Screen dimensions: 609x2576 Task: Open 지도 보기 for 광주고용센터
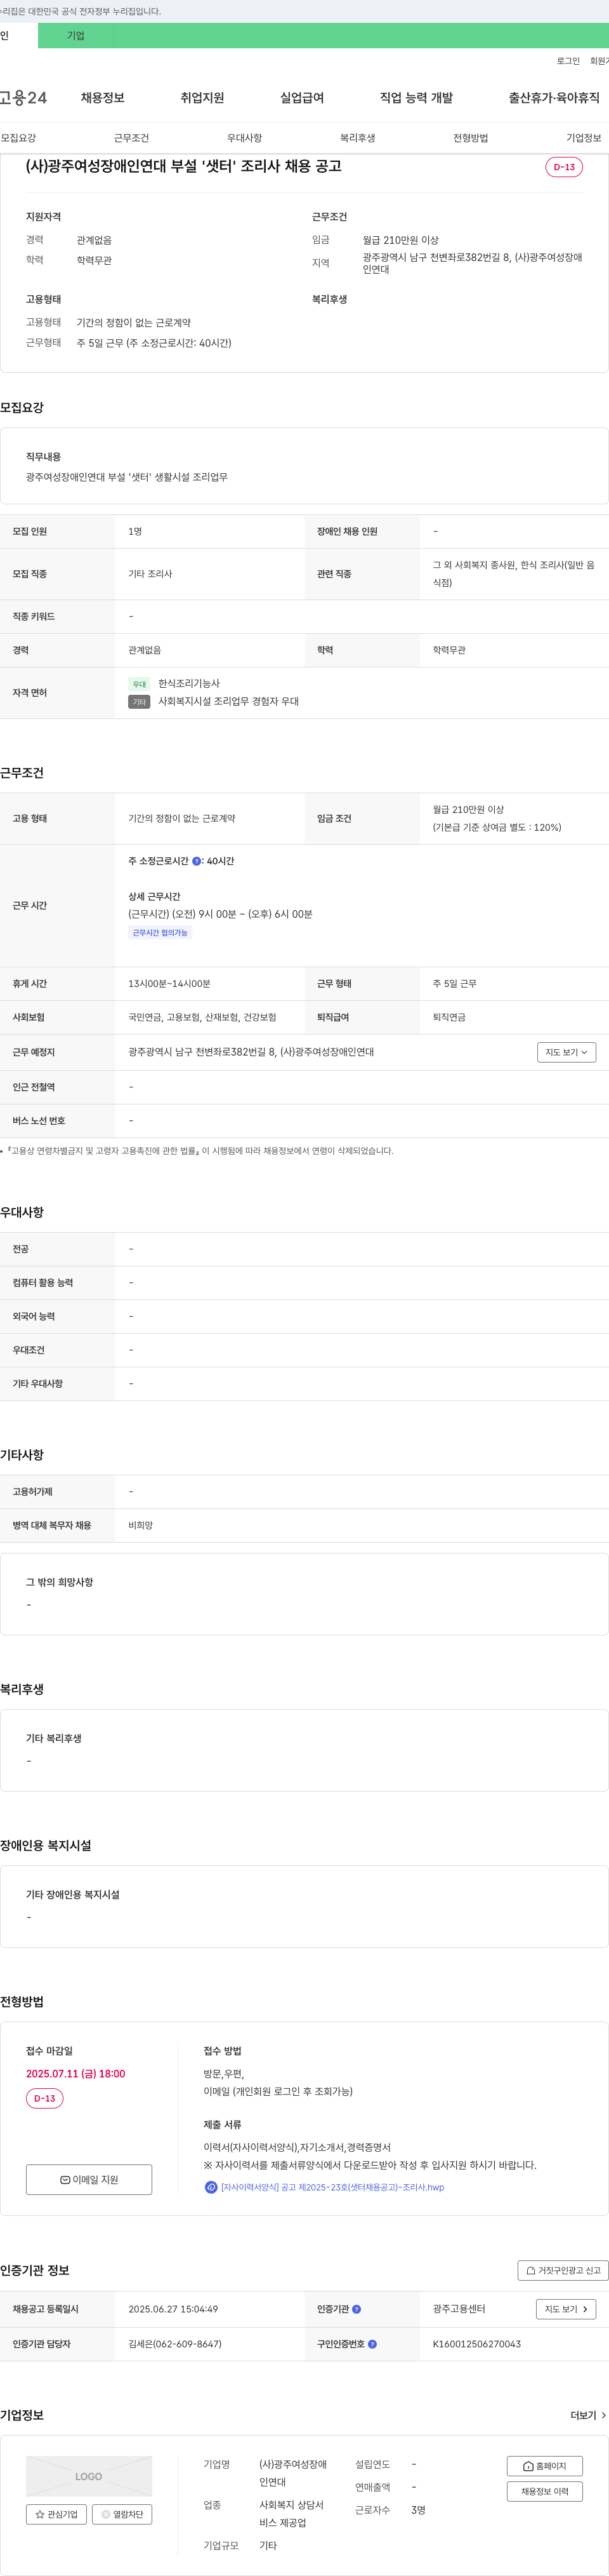coord(566,2309)
